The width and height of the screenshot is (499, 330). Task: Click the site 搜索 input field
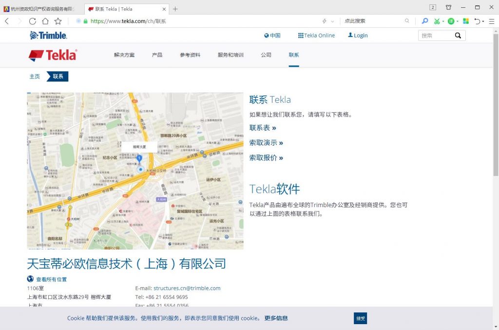pyautogui.click(x=435, y=36)
